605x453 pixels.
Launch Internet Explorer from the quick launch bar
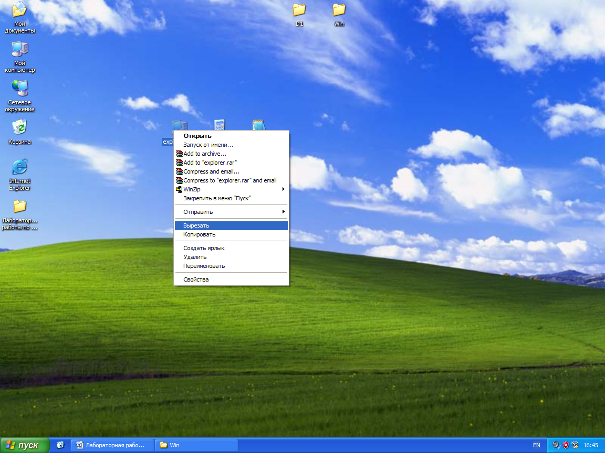60,445
